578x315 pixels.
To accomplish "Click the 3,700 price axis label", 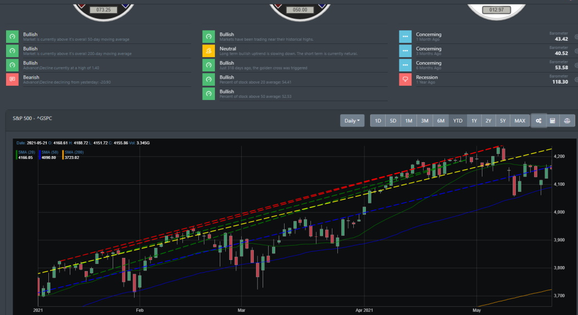I will [559, 295].
